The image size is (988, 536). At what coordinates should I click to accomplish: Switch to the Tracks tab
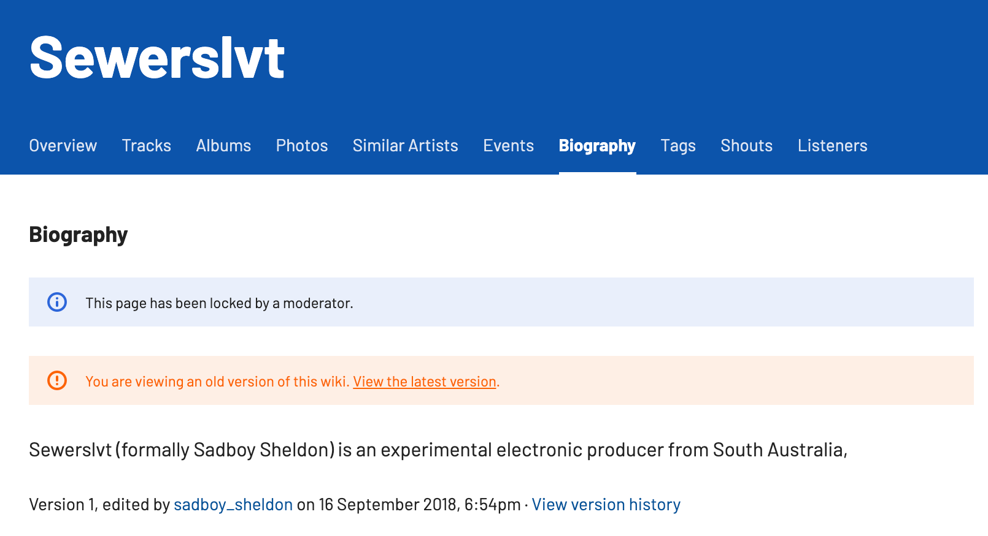point(147,146)
